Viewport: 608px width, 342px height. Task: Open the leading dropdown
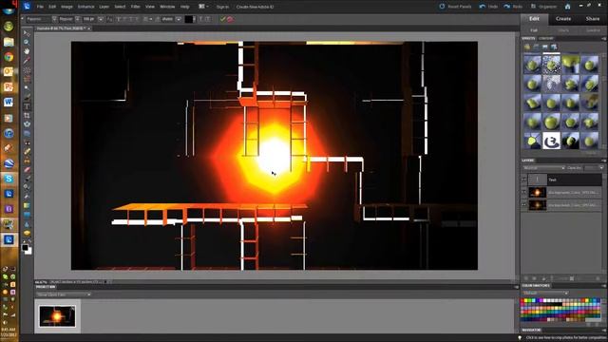[179, 19]
